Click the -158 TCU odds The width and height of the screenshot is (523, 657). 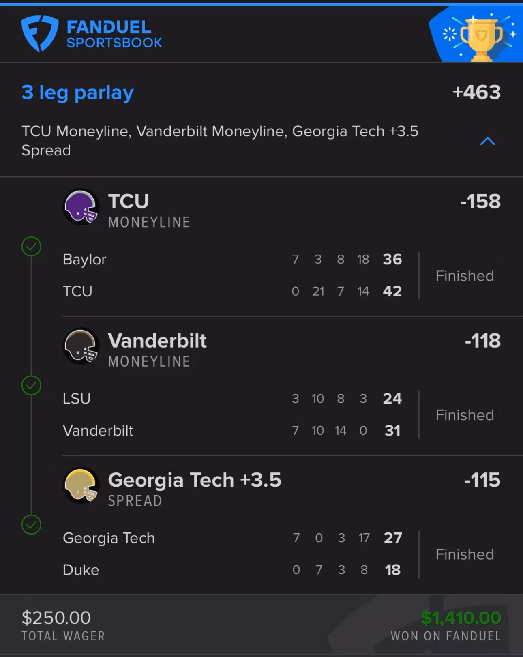click(480, 202)
